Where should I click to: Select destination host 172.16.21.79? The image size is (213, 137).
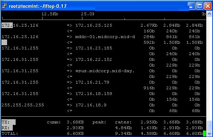pyautogui.click(x=92, y=82)
